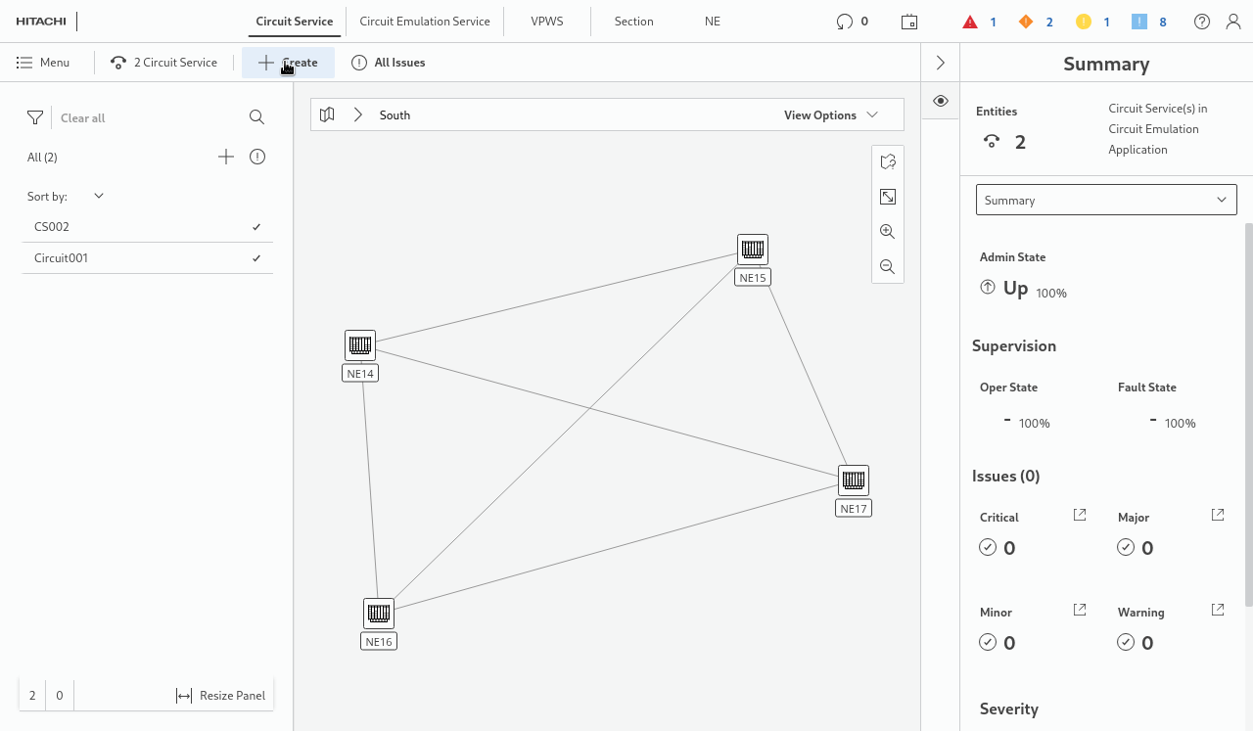This screenshot has height=731, width=1253.
Task: Click the zoom out map icon
Action: (888, 266)
